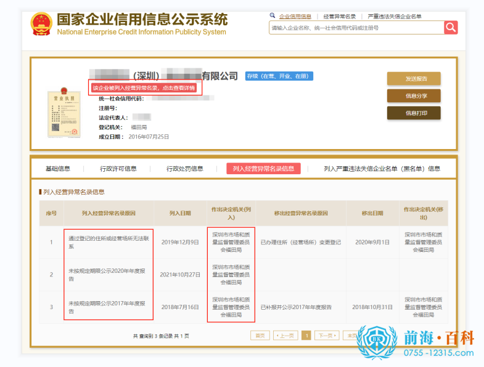484x367 pixels.
Task: Click the 移出经营异常名录原因 column header
Action: tap(301, 213)
